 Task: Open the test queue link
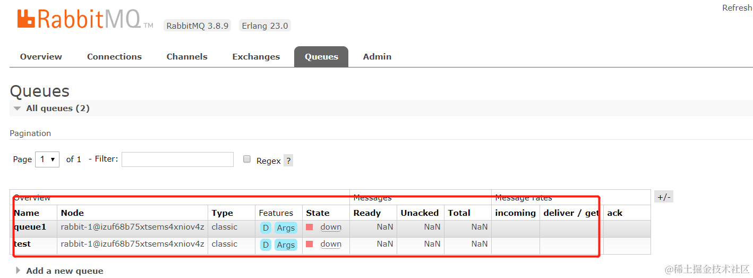click(x=22, y=244)
